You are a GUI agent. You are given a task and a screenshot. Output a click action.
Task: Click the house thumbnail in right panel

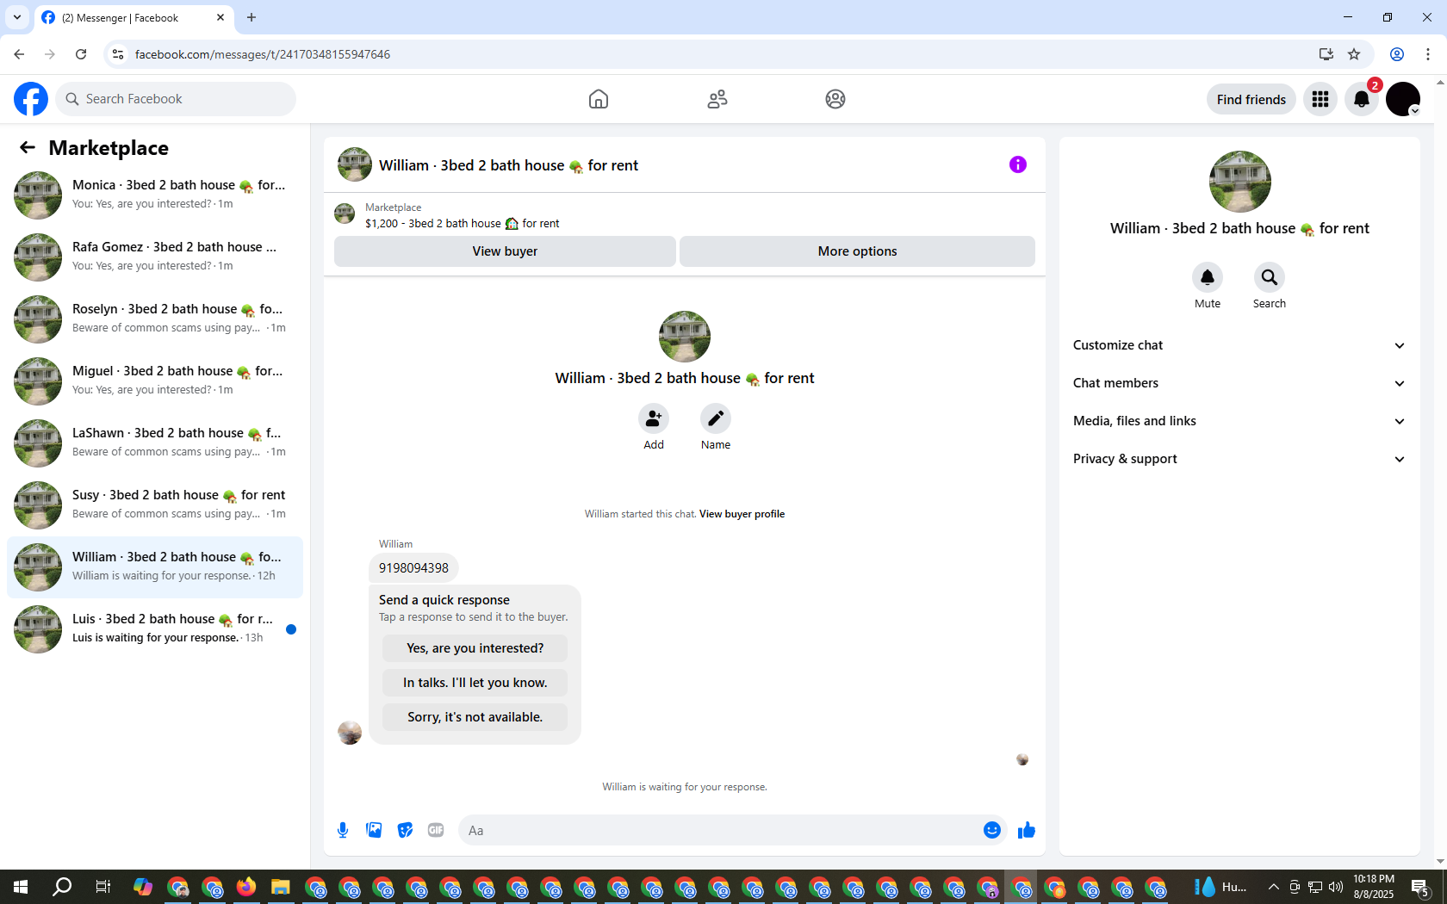pyautogui.click(x=1239, y=182)
